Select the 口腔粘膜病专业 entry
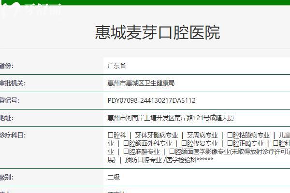 click(248, 135)
